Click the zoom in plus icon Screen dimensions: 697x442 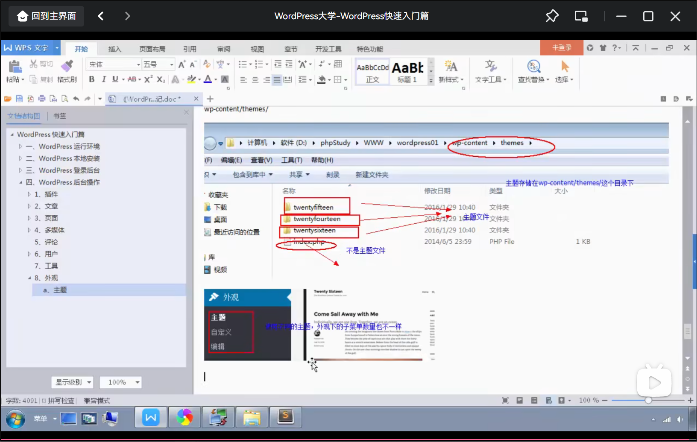point(690,400)
